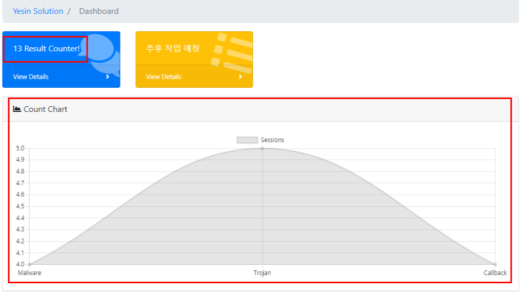
Task: Click the Trojan x-axis label
Action: pos(263,273)
